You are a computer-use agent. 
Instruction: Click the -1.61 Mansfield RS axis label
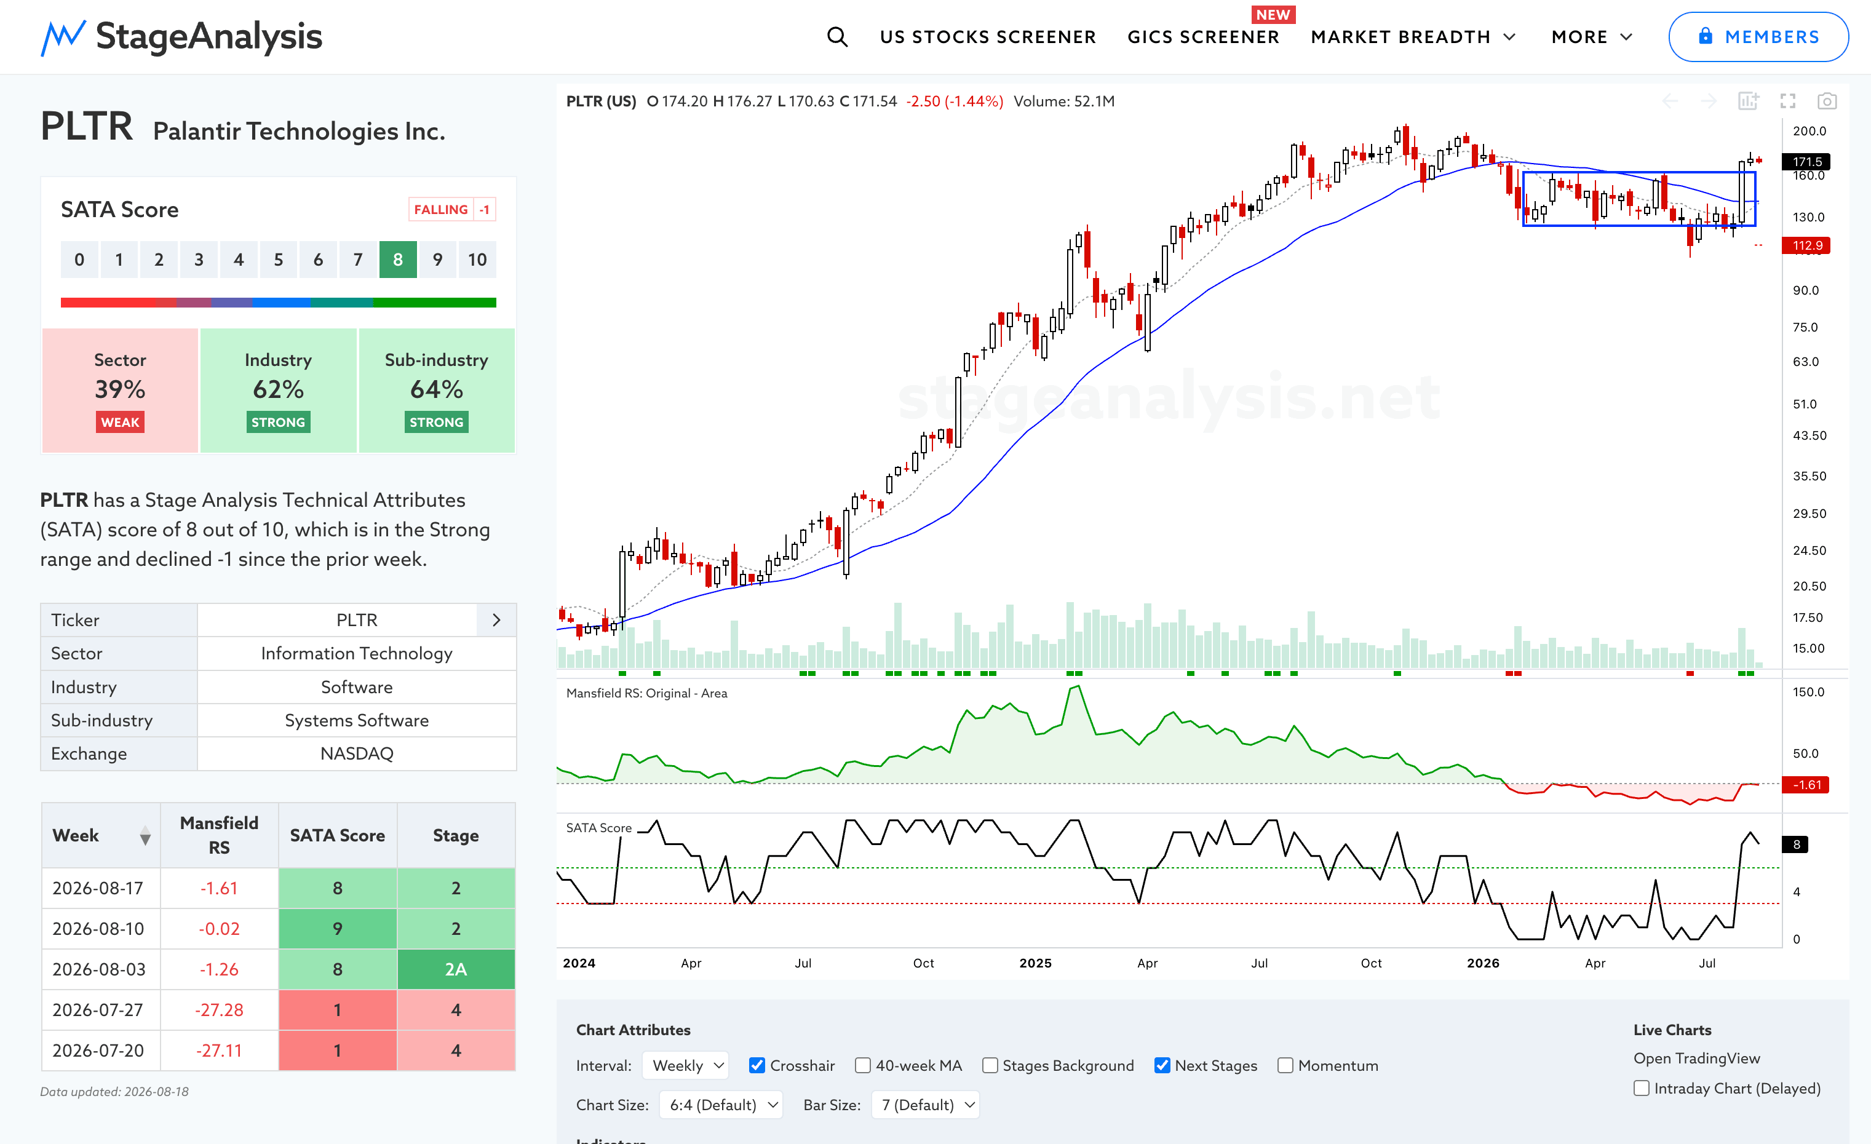point(1806,785)
